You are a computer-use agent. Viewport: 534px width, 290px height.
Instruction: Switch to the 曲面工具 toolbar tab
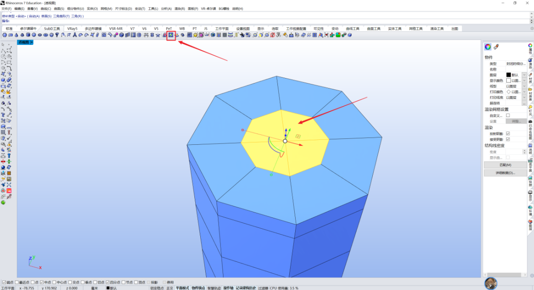click(374, 29)
